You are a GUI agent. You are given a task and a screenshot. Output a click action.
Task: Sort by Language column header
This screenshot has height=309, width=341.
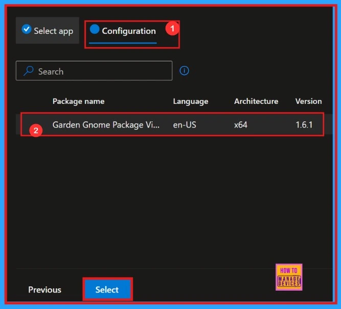point(191,101)
